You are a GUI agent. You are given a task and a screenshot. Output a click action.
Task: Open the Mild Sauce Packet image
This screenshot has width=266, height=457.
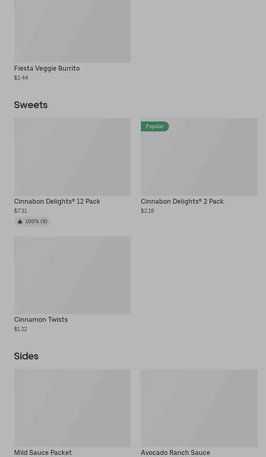point(72,408)
